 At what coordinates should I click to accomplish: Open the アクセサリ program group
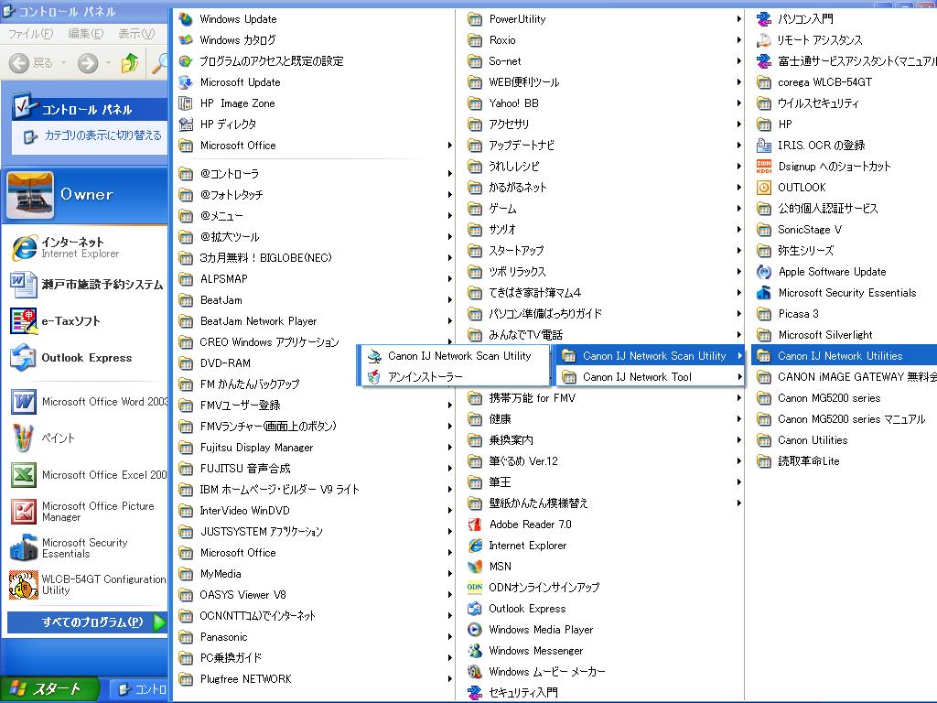click(604, 124)
